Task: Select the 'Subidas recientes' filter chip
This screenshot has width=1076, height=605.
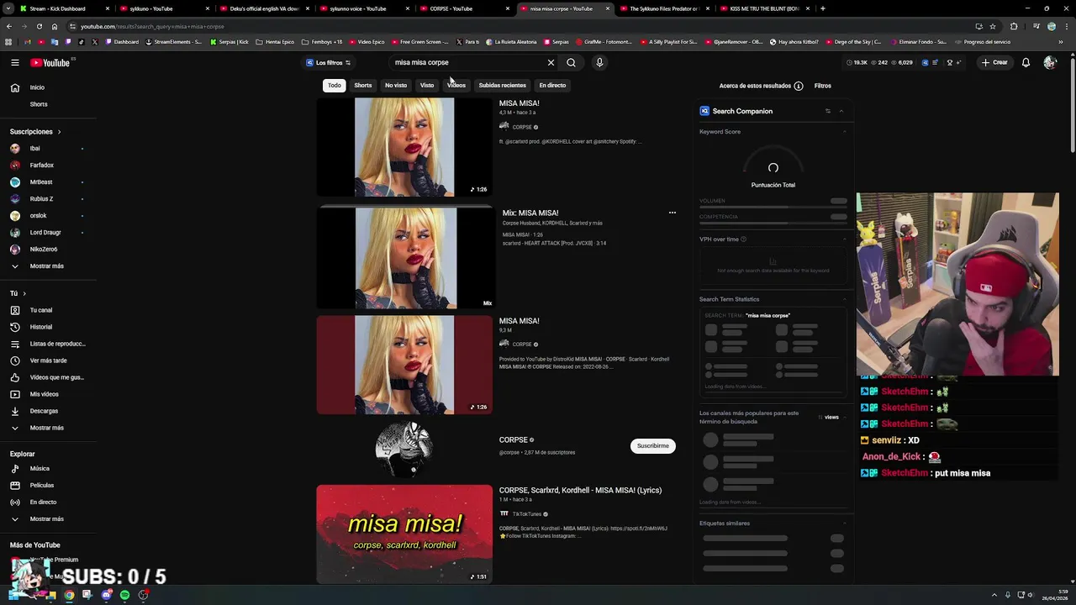Action: [502, 85]
